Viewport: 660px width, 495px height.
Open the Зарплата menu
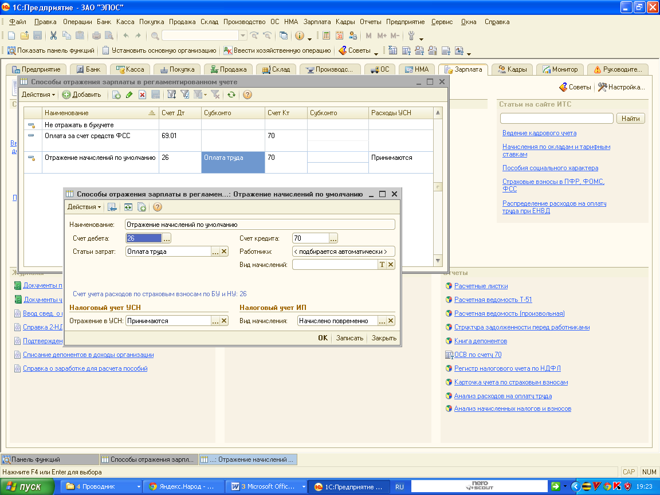click(317, 22)
